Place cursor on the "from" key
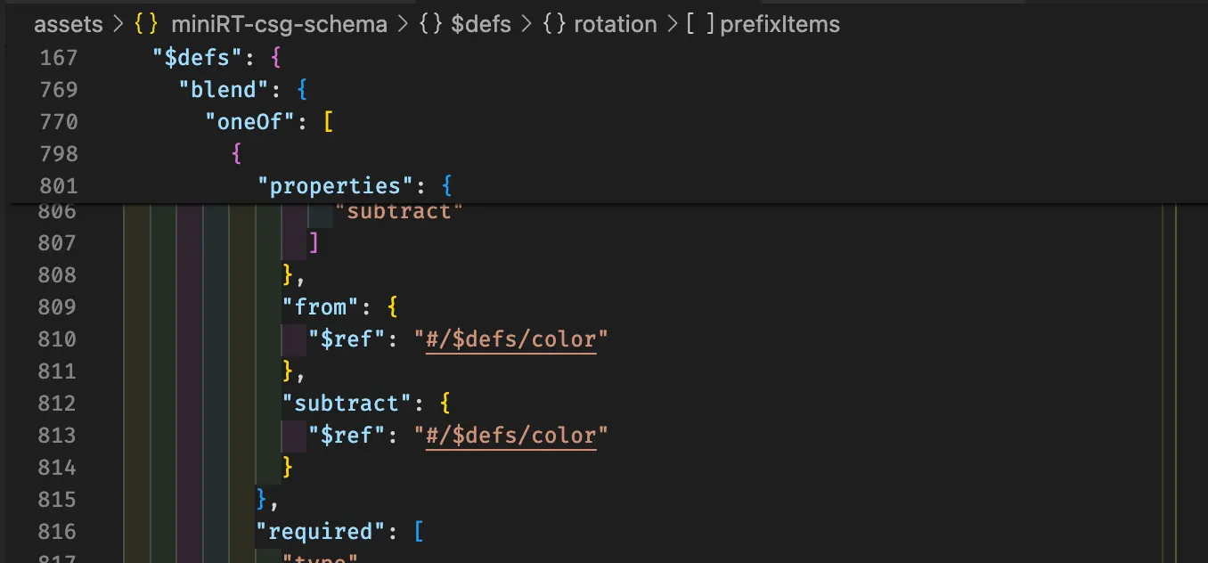Image resolution: width=1208 pixels, height=563 pixels. click(320, 307)
